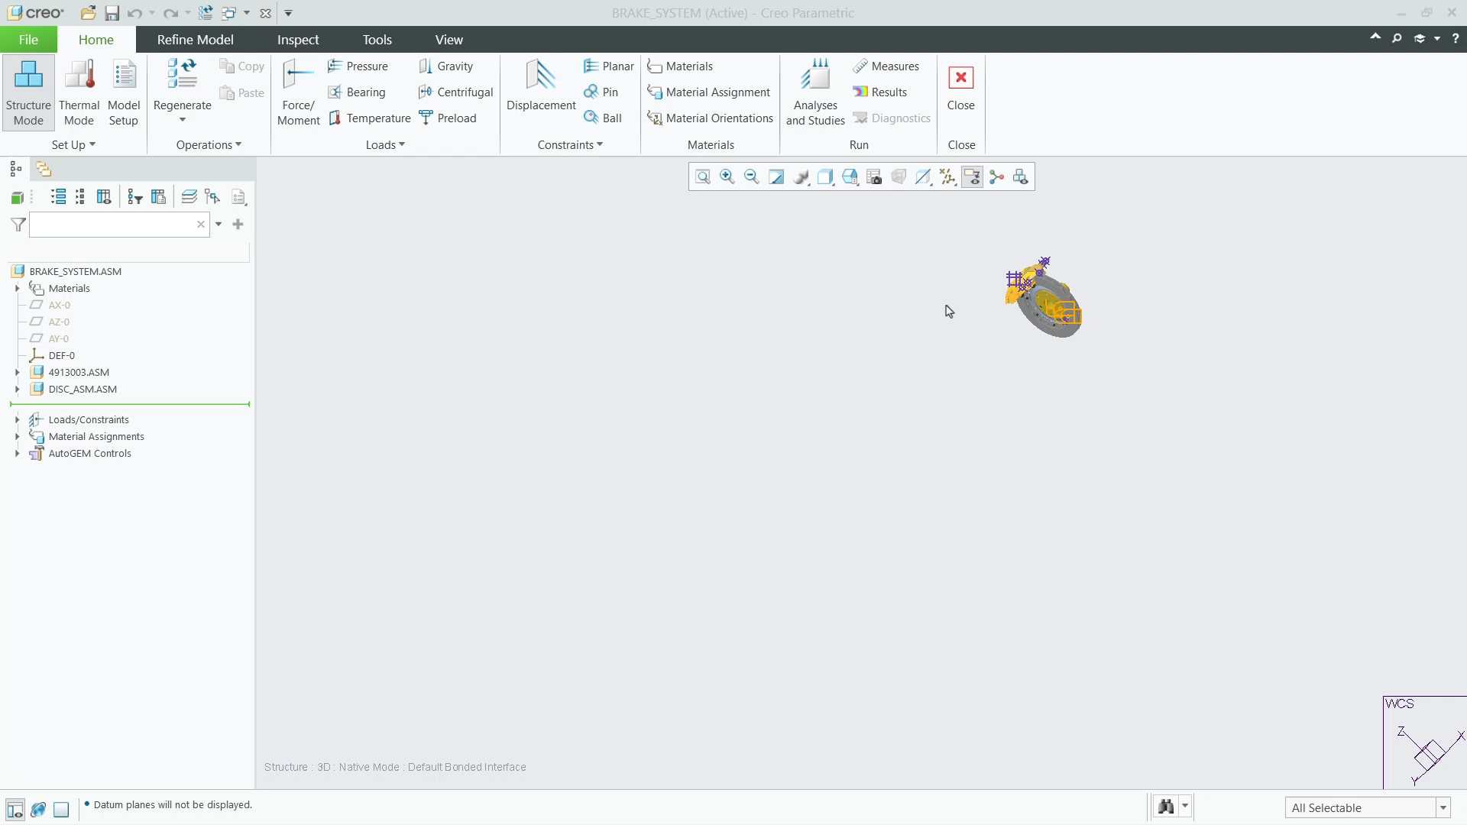Open Model Setup
This screenshot has width=1467, height=825.
click(124, 92)
